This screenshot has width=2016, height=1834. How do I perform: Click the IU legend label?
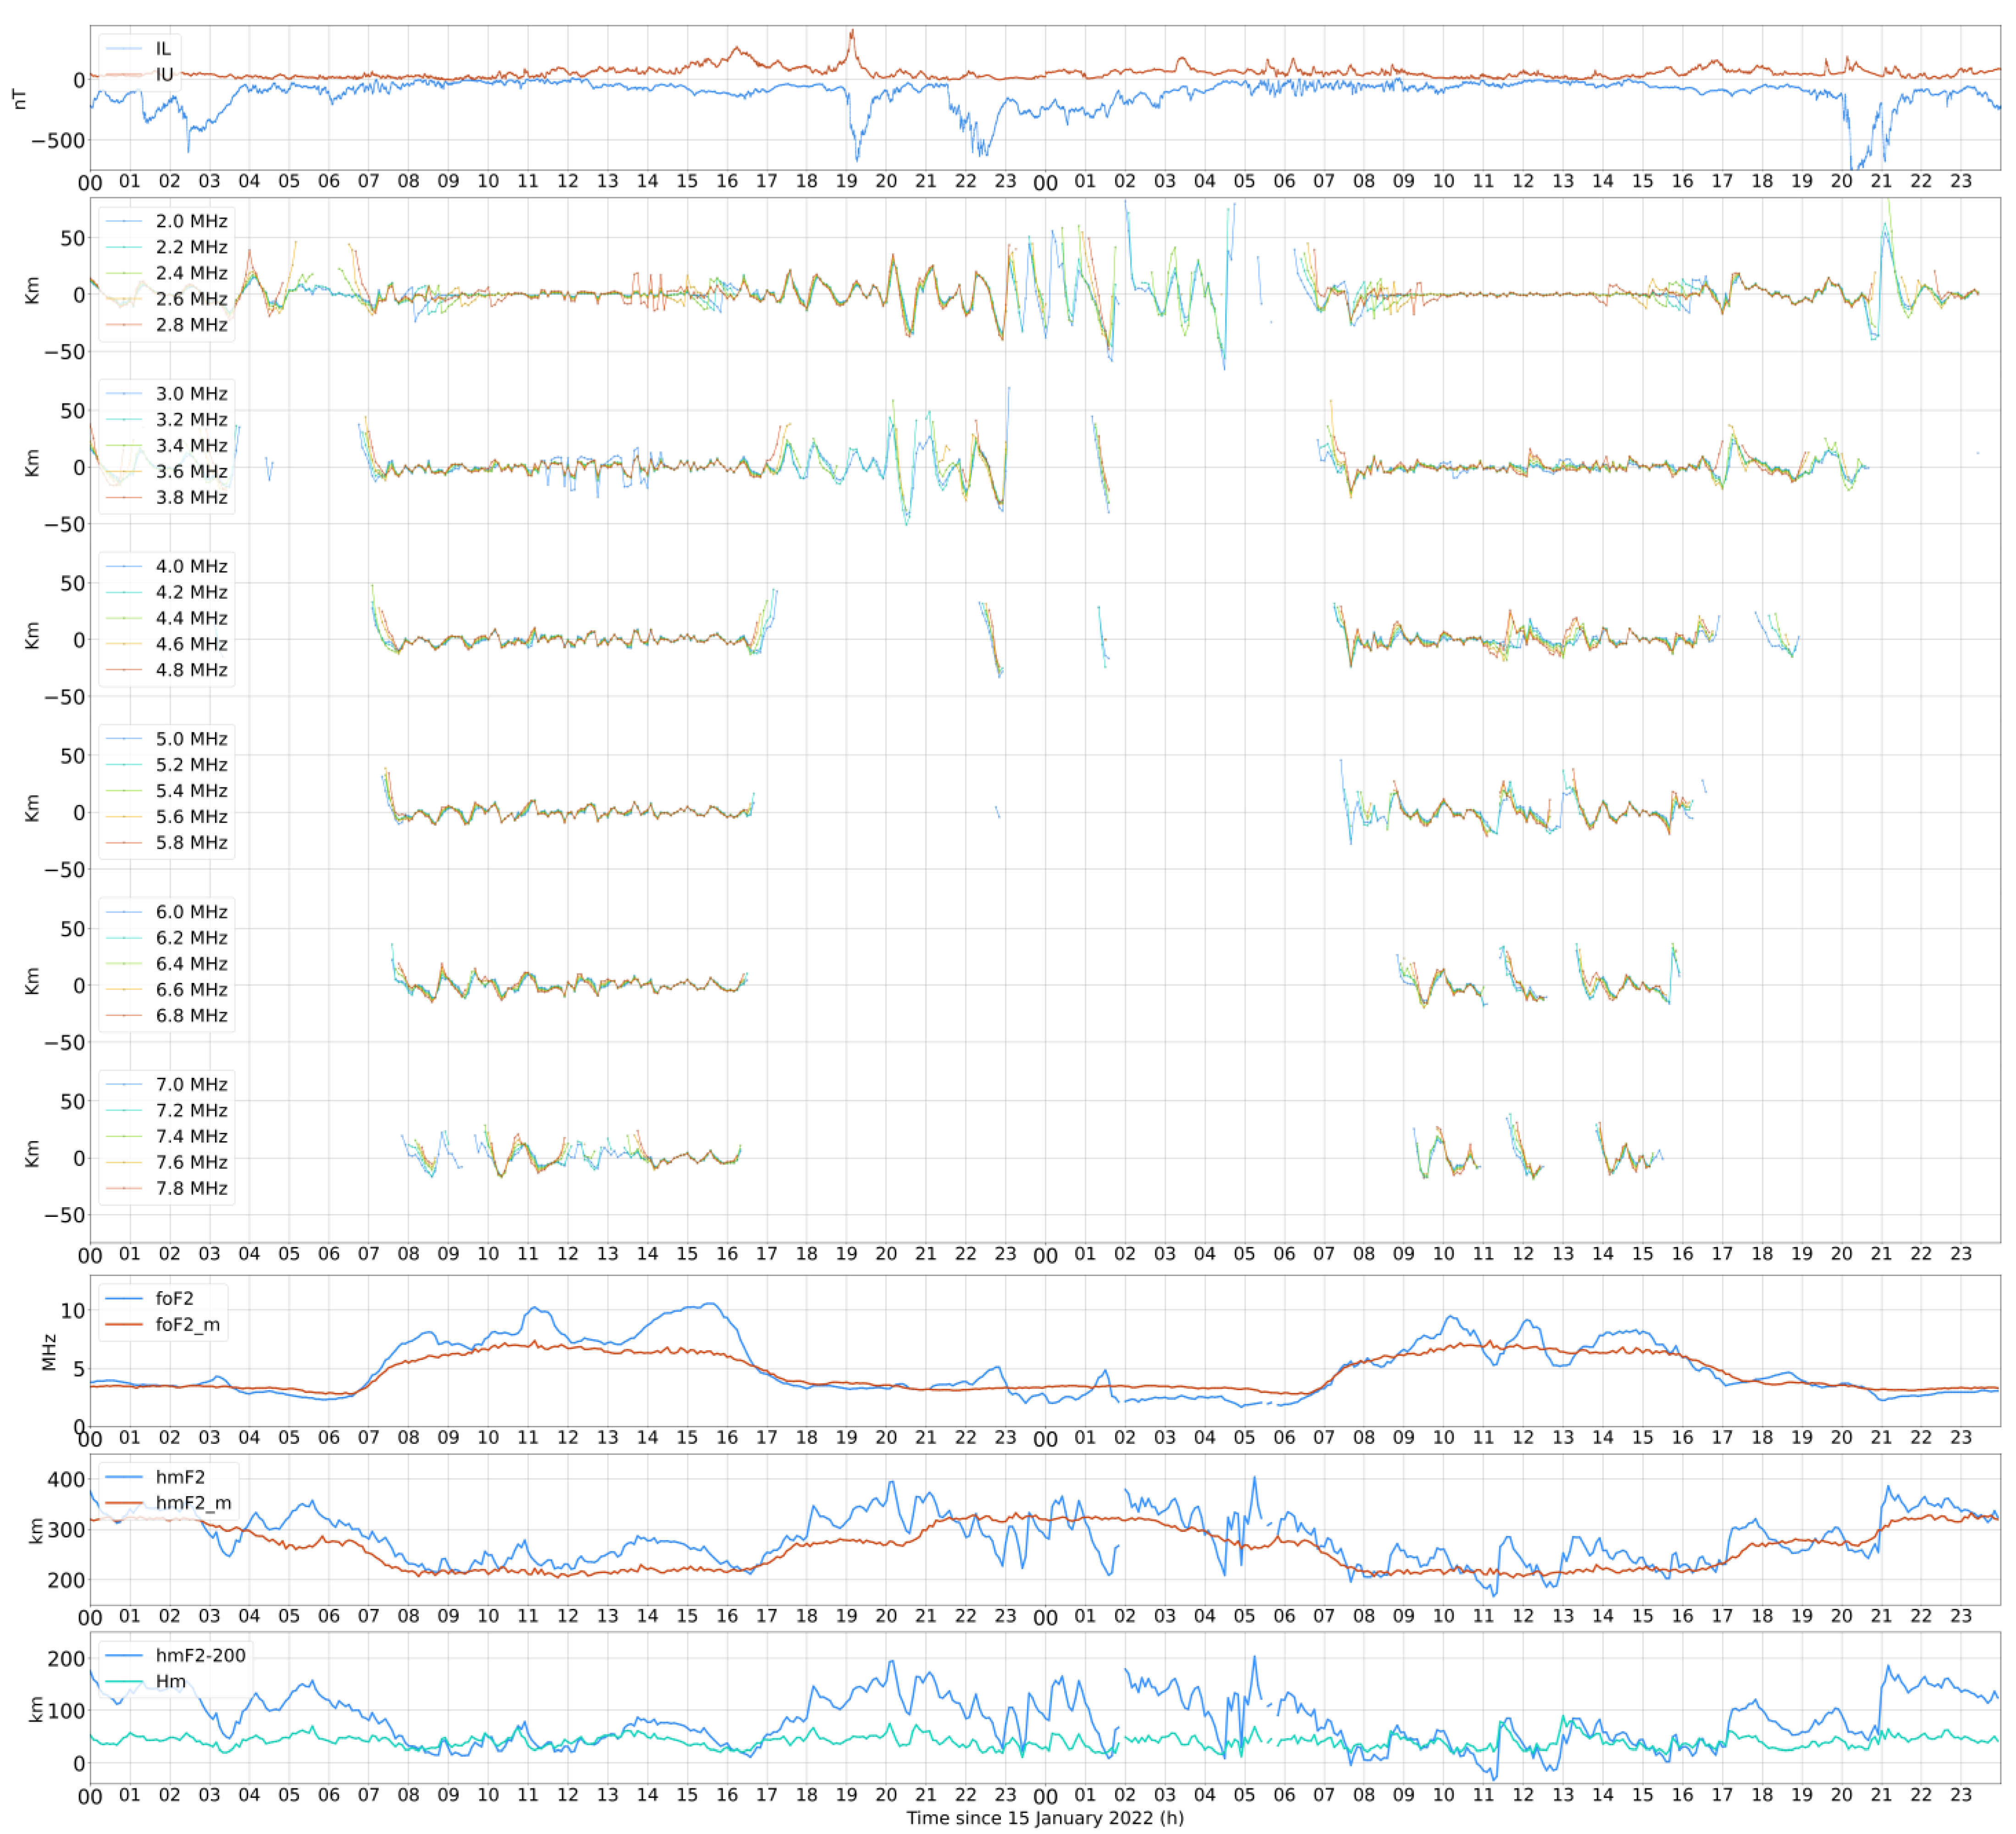(x=164, y=74)
